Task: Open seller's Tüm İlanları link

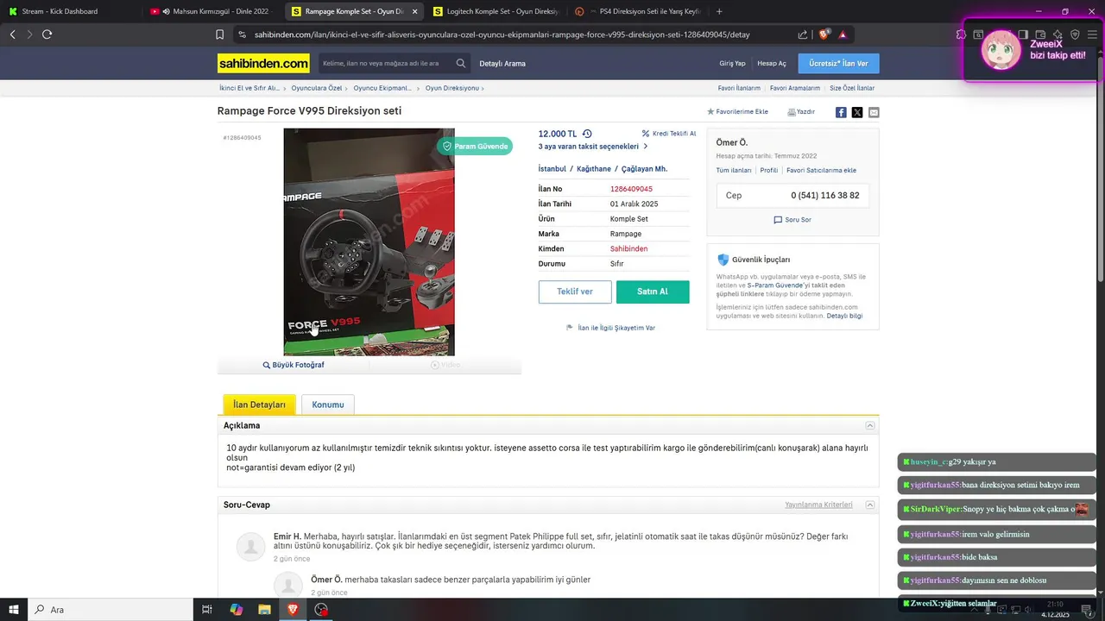Action: point(734,171)
